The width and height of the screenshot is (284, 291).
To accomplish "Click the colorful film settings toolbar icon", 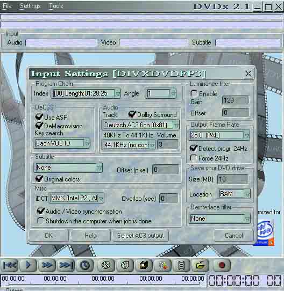I will 162,265.
